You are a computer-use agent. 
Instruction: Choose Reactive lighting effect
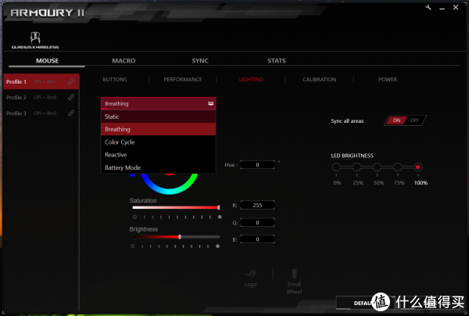tap(158, 155)
